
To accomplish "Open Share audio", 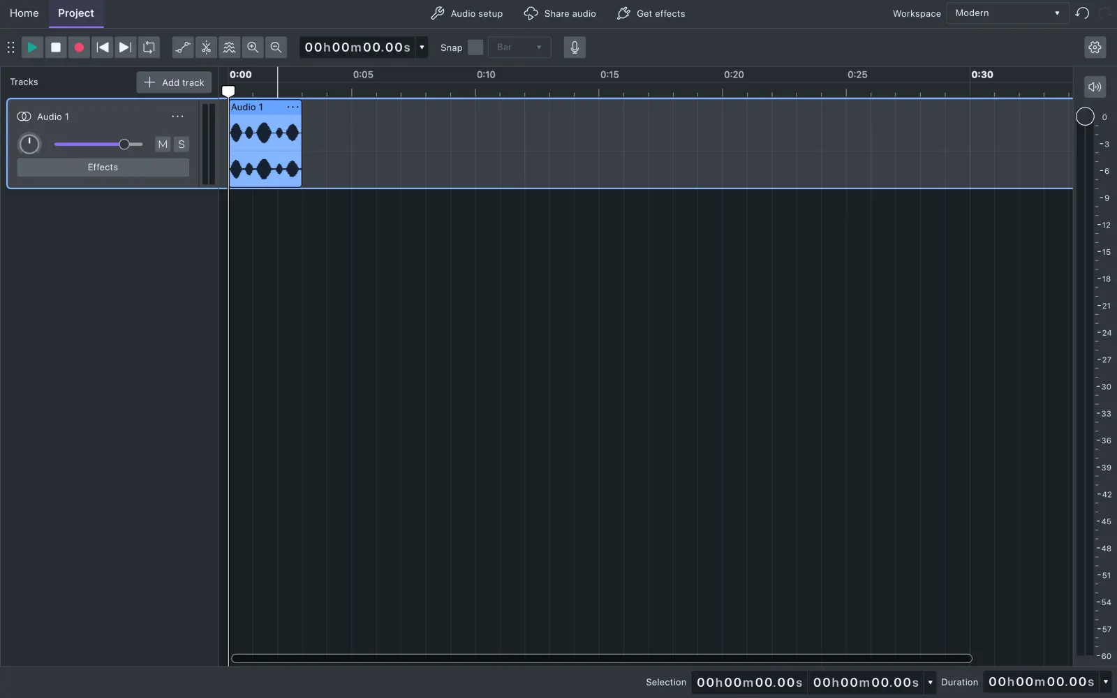I will [x=560, y=13].
